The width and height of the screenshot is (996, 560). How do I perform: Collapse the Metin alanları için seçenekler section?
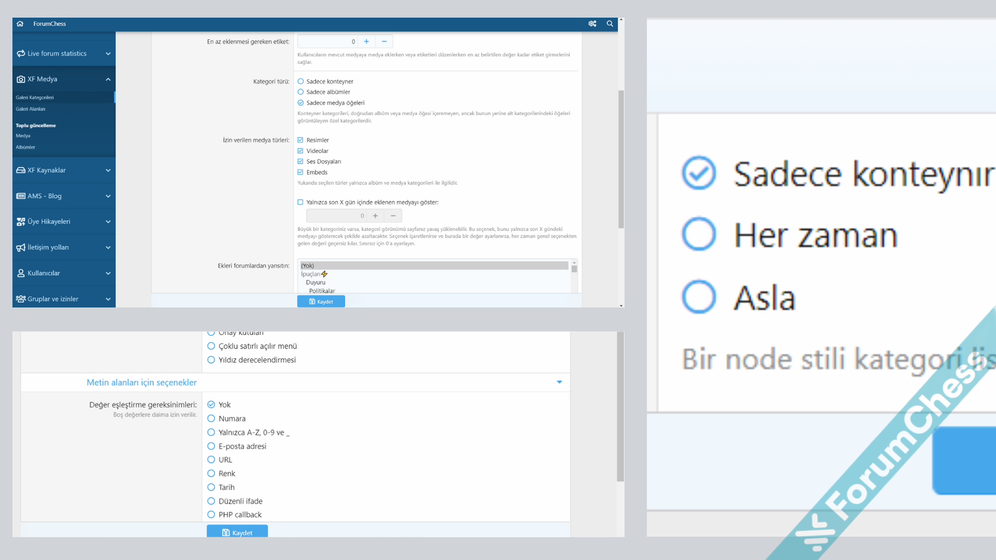(559, 382)
